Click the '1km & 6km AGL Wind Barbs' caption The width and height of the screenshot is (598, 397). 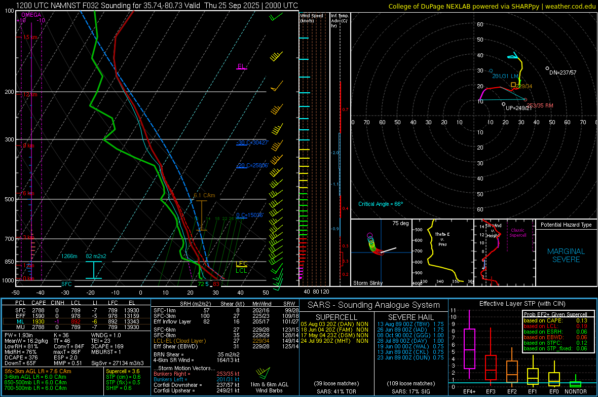[269, 387]
